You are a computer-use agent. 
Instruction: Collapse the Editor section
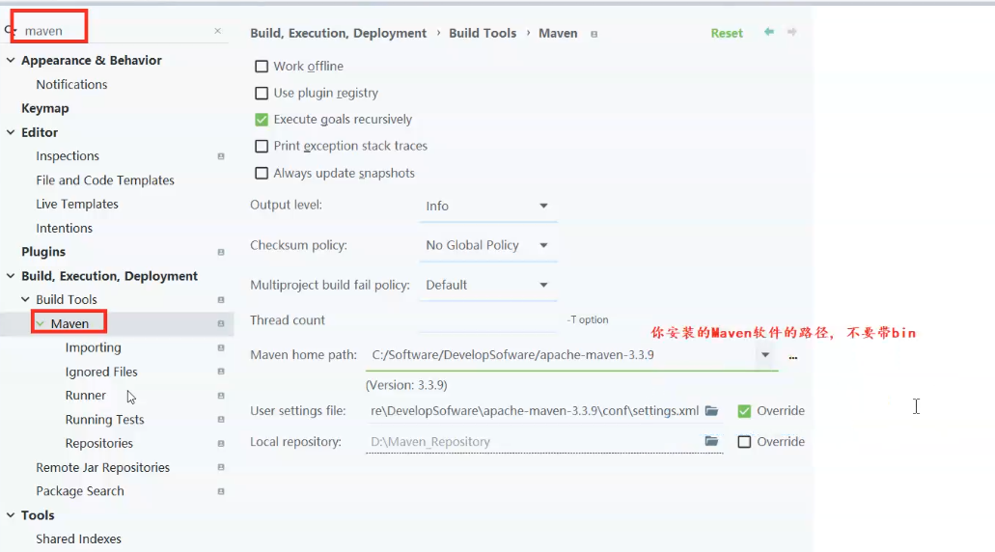[x=11, y=132]
